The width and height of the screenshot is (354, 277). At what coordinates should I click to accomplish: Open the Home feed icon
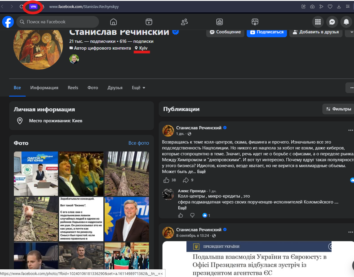[x=113, y=22]
